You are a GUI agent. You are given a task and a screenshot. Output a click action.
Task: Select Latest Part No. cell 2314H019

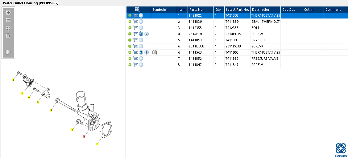tap(237, 34)
